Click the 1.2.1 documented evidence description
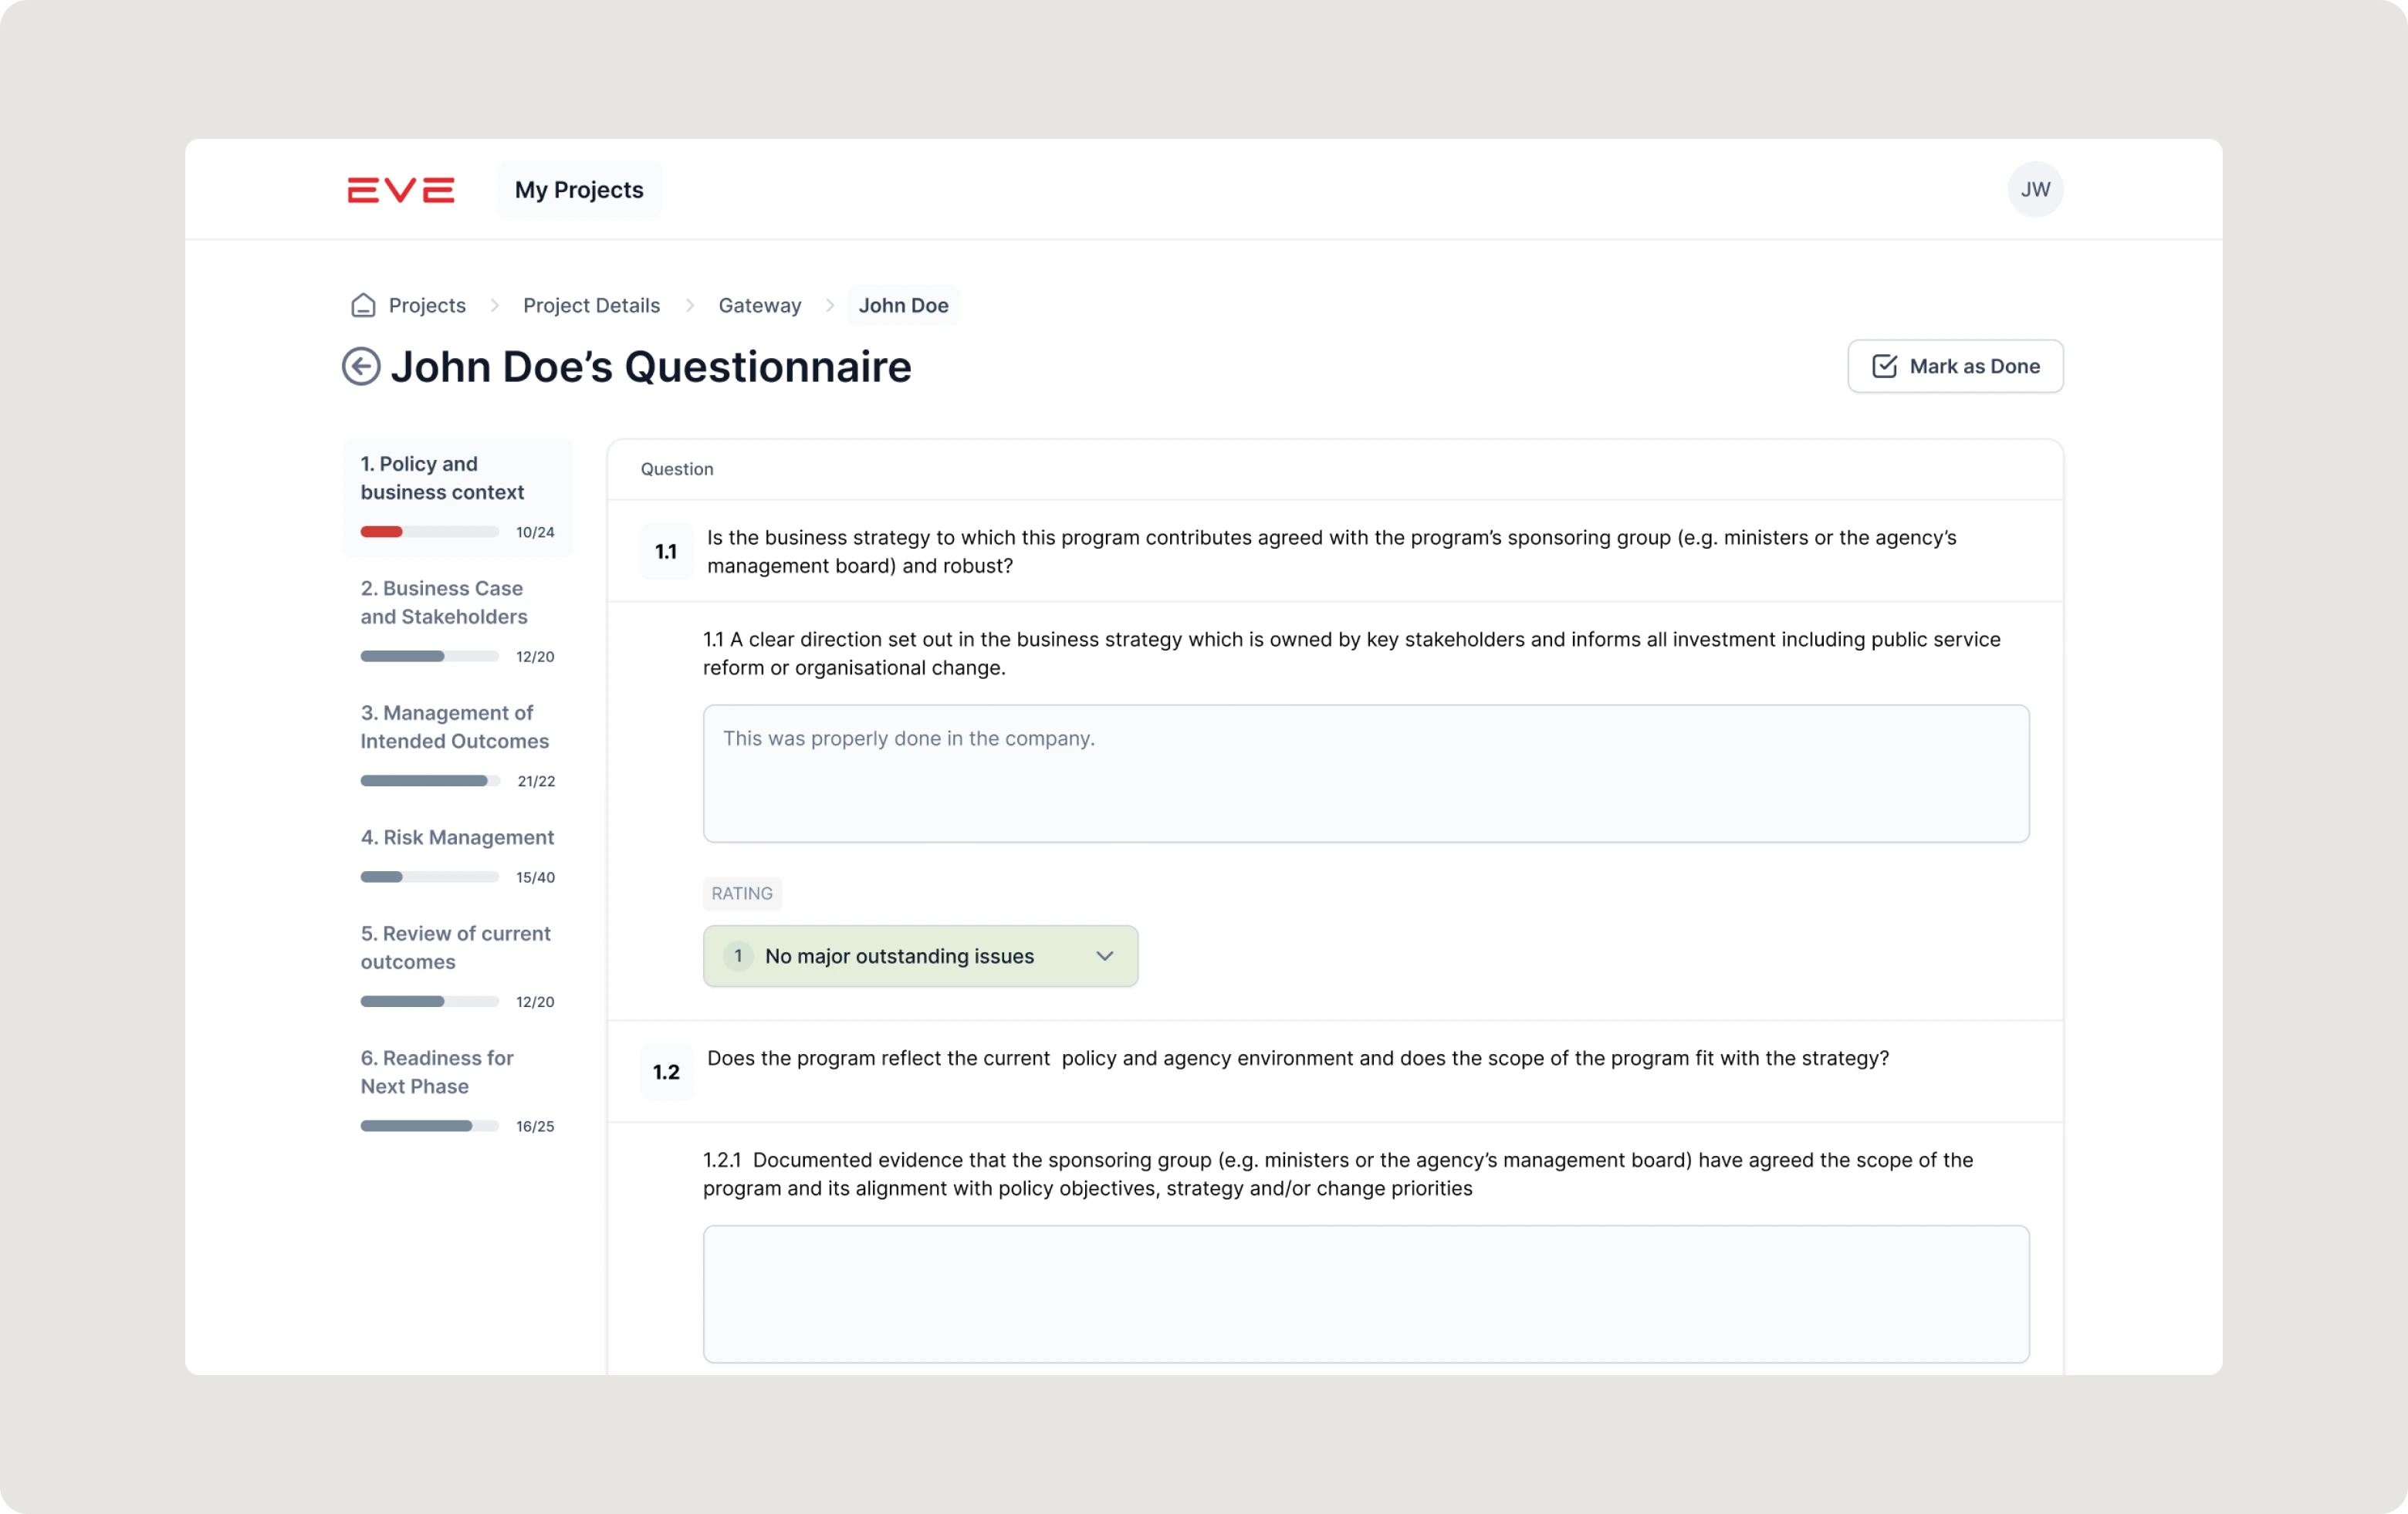The height and width of the screenshot is (1514, 2408). tap(1338, 1174)
